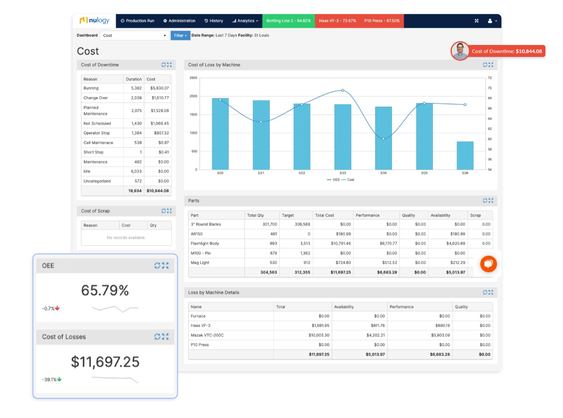Image resolution: width=563 pixels, height=418 pixels.
Task: Toggle the Cost series in the chart legend
Action: pyautogui.click(x=348, y=180)
